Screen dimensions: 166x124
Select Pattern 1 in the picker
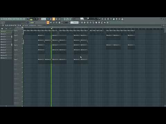click(6, 31)
